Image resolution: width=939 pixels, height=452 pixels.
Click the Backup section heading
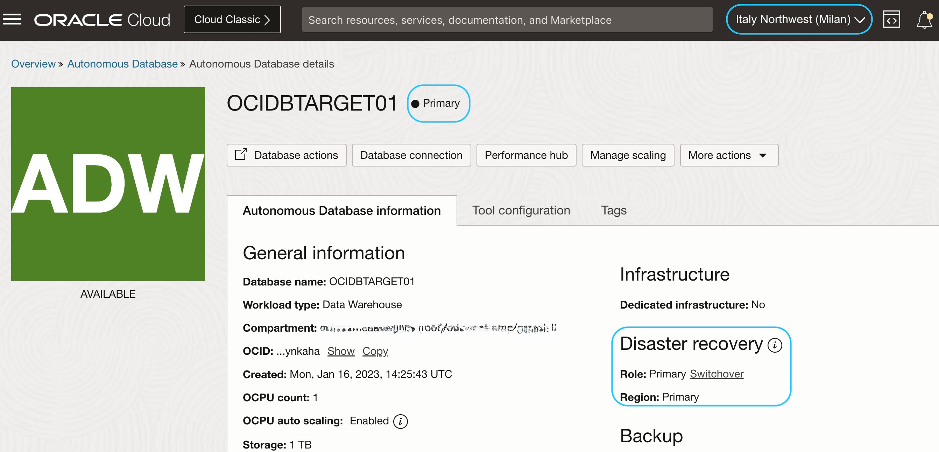[x=651, y=436]
